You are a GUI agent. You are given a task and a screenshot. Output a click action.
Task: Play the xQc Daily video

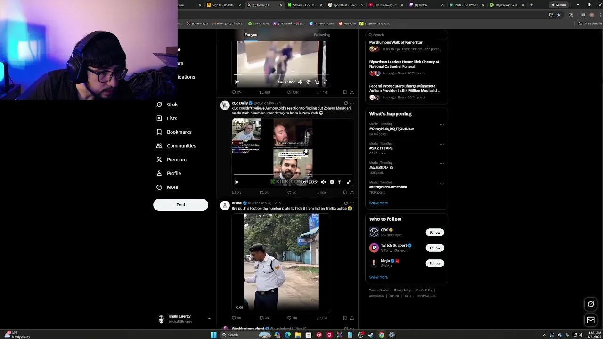(237, 182)
